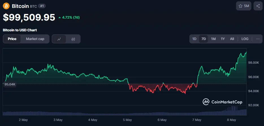The width and height of the screenshot is (264, 126).
Task: Set chart range to 1D
Action: tap(194, 39)
